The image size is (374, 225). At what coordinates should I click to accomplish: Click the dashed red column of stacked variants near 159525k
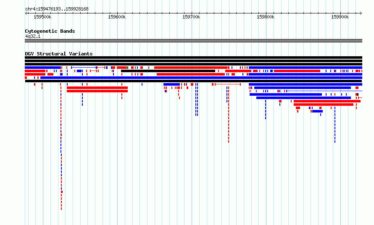click(61, 147)
